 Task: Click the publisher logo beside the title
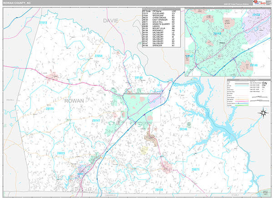point(259,2)
